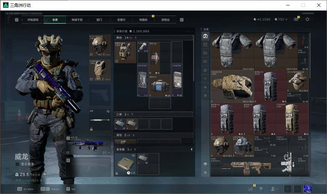Click the pin icon on the 安全箱 header
Image resolution: width=327 pixels, height=194 pixels.
coord(191,150)
